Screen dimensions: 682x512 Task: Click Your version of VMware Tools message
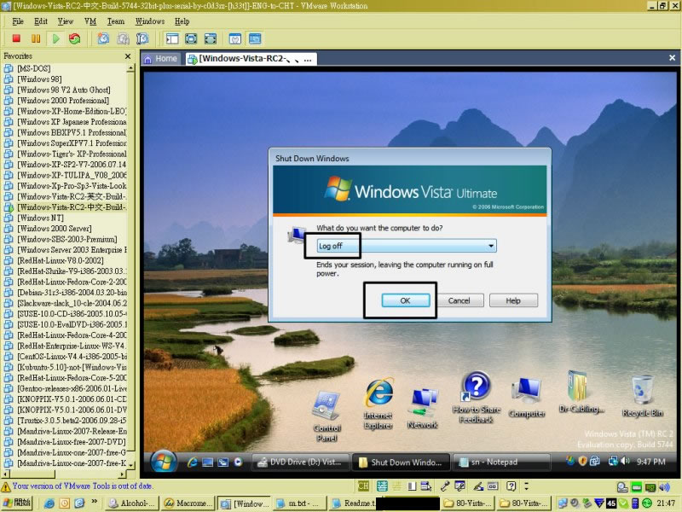coord(83,486)
